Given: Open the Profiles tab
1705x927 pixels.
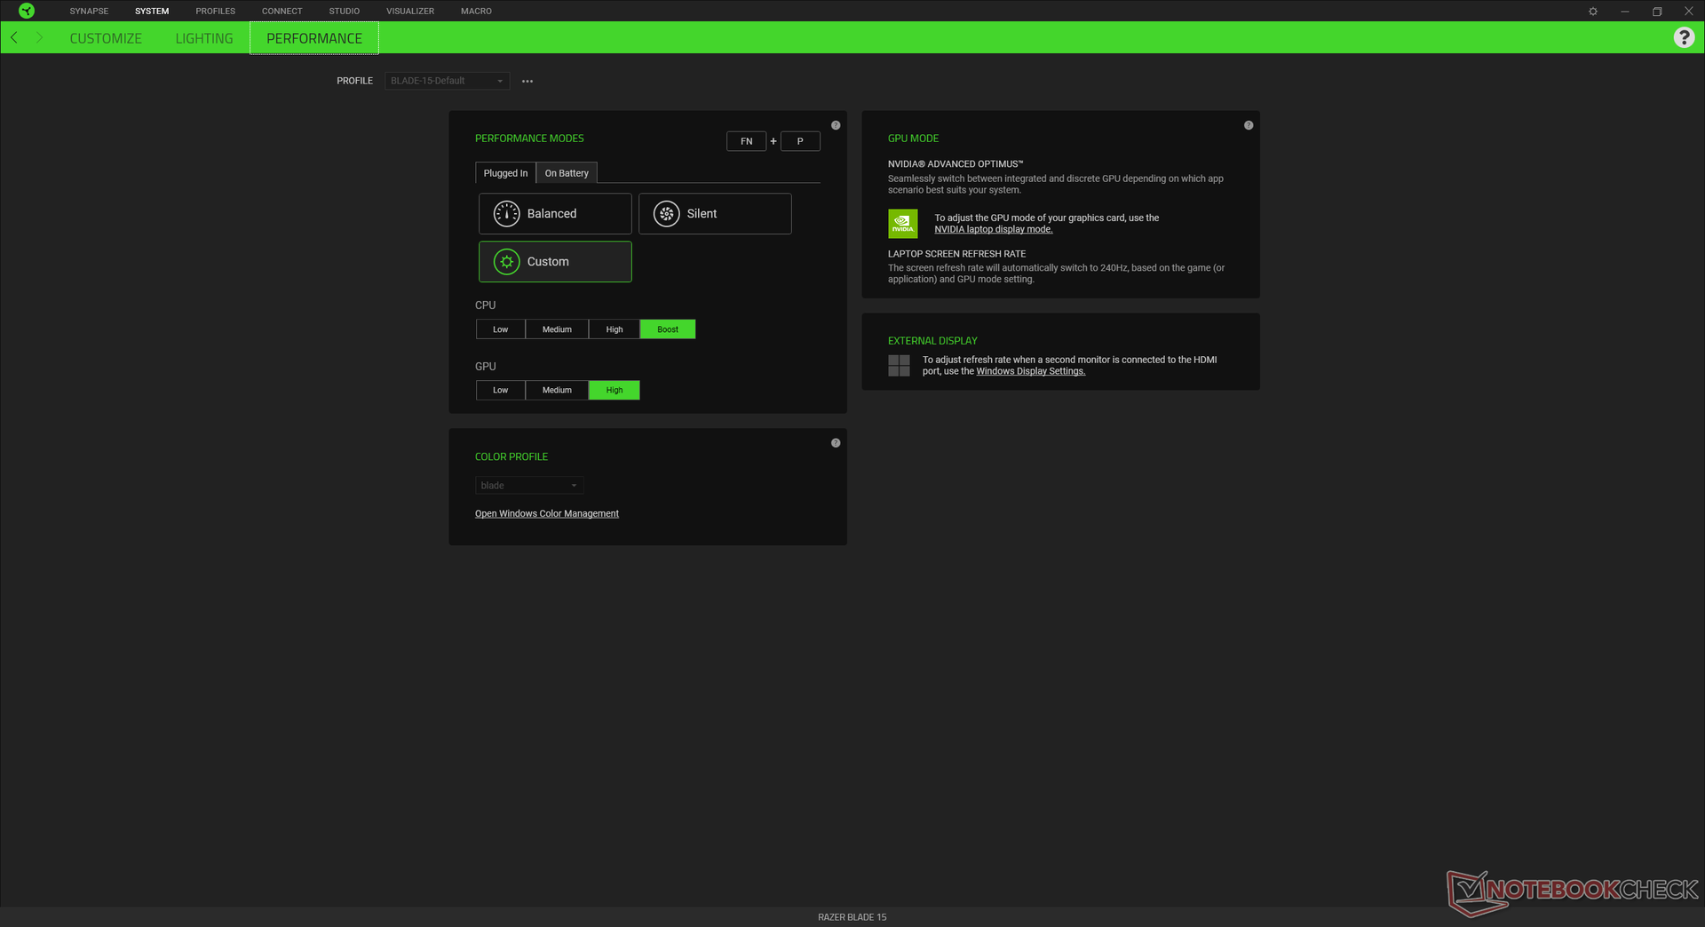Looking at the screenshot, I should coord(216,12).
